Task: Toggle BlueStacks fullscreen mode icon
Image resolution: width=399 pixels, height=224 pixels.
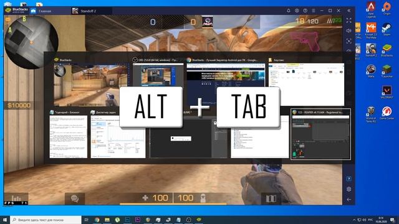Action: coord(349,21)
